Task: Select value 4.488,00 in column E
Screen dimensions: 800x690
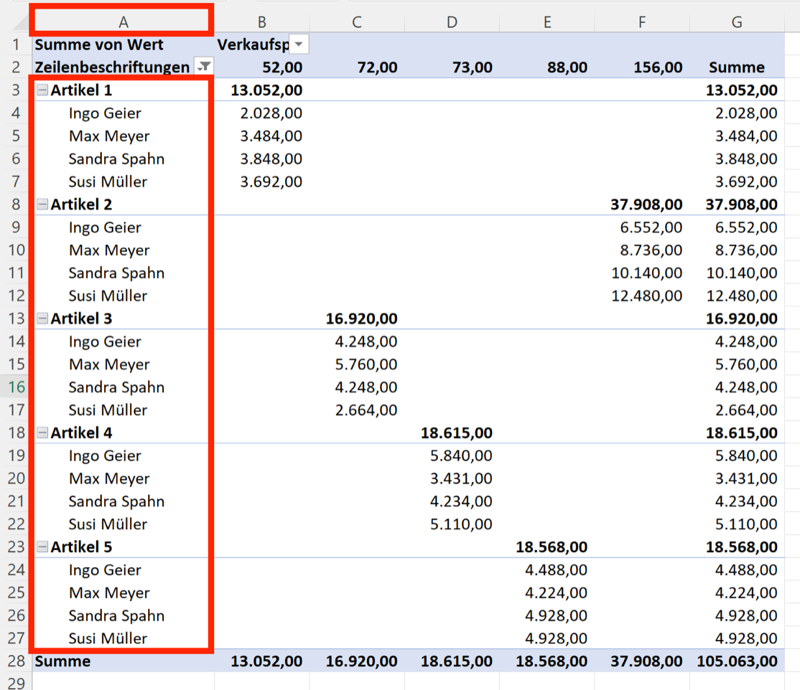Action: [x=556, y=570]
